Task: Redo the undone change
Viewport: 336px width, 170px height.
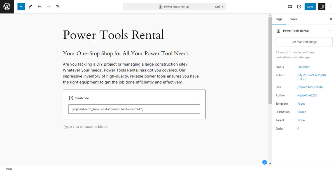Action: click(49, 7)
